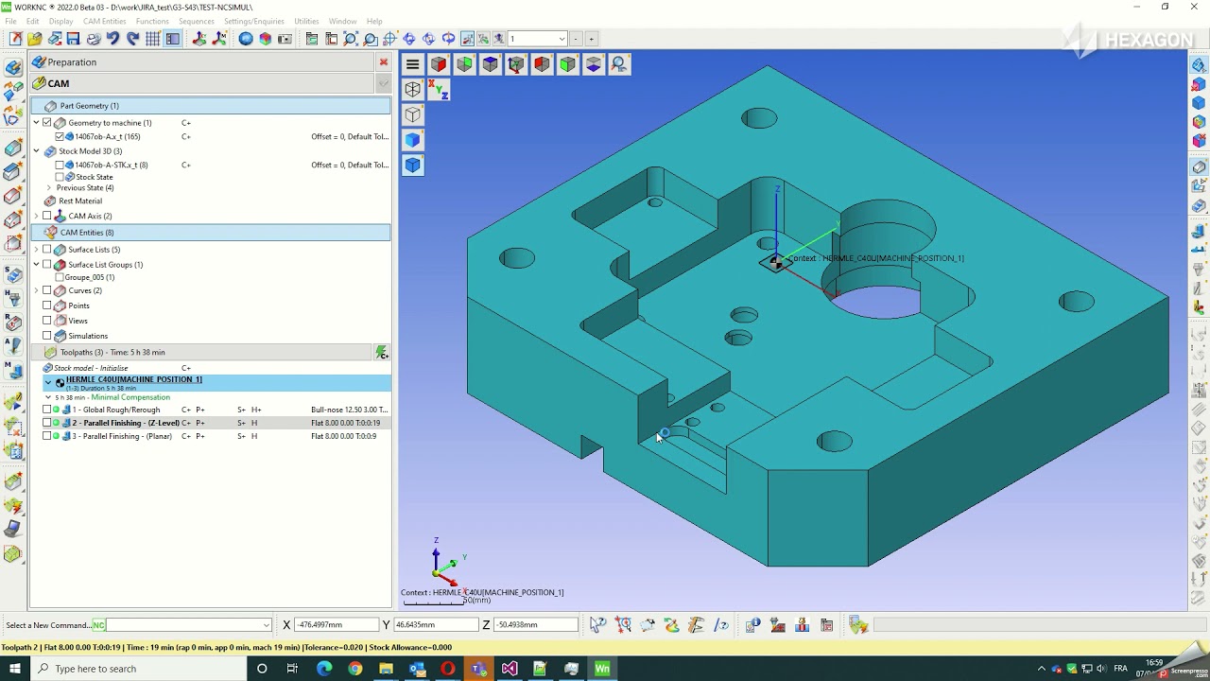Screen dimensions: 1210x681
Task: Check the 14067ob-A-STK.x_t (8) checkbox
Action: click(60, 165)
